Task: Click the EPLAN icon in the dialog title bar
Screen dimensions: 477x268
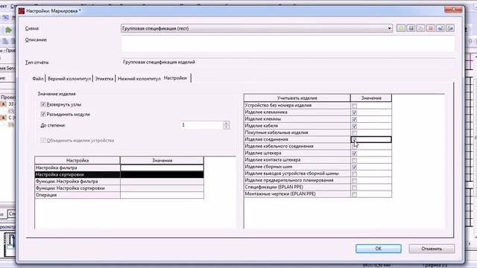Action: pos(22,11)
